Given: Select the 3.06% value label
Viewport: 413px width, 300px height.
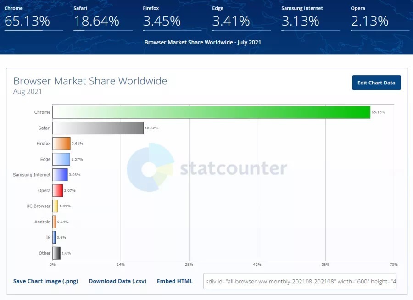Looking at the screenshot, I should [x=74, y=175].
